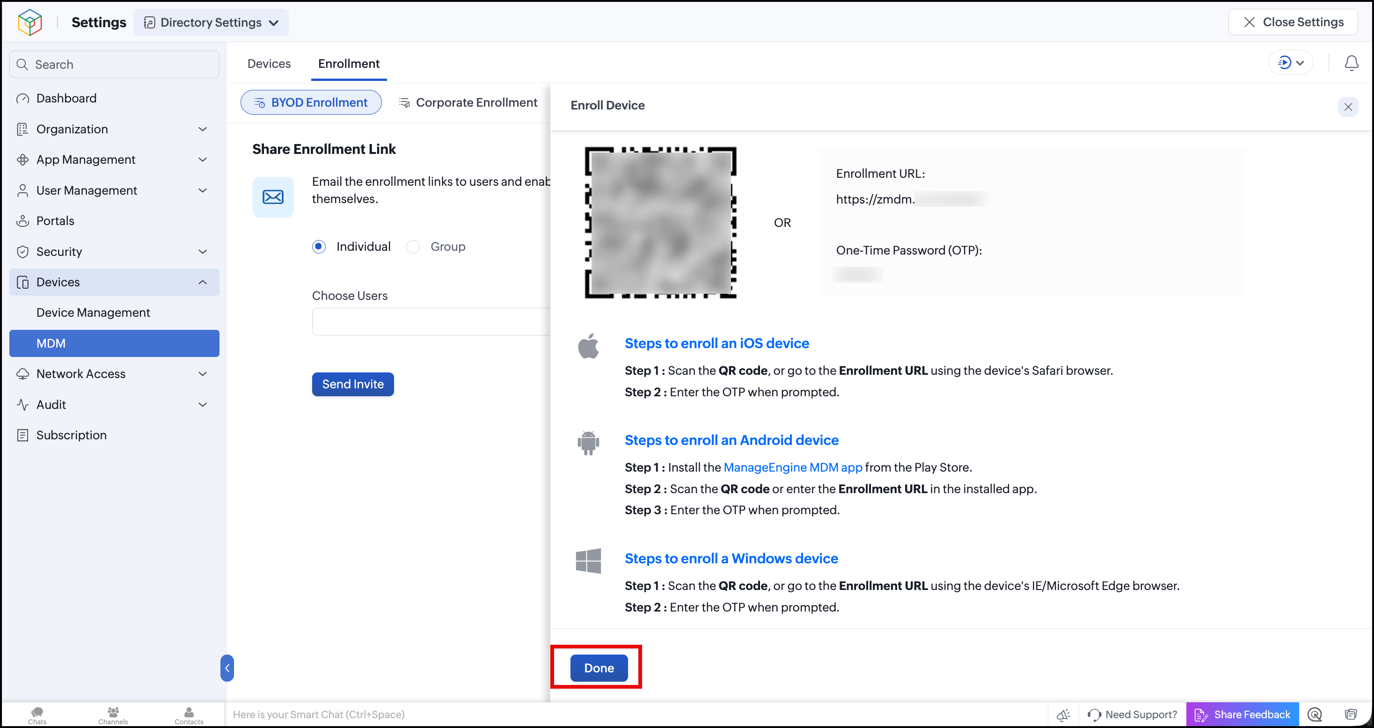Image resolution: width=1374 pixels, height=728 pixels.
Task: Close the Enroll Device panel
Action: click(1348, 107)
